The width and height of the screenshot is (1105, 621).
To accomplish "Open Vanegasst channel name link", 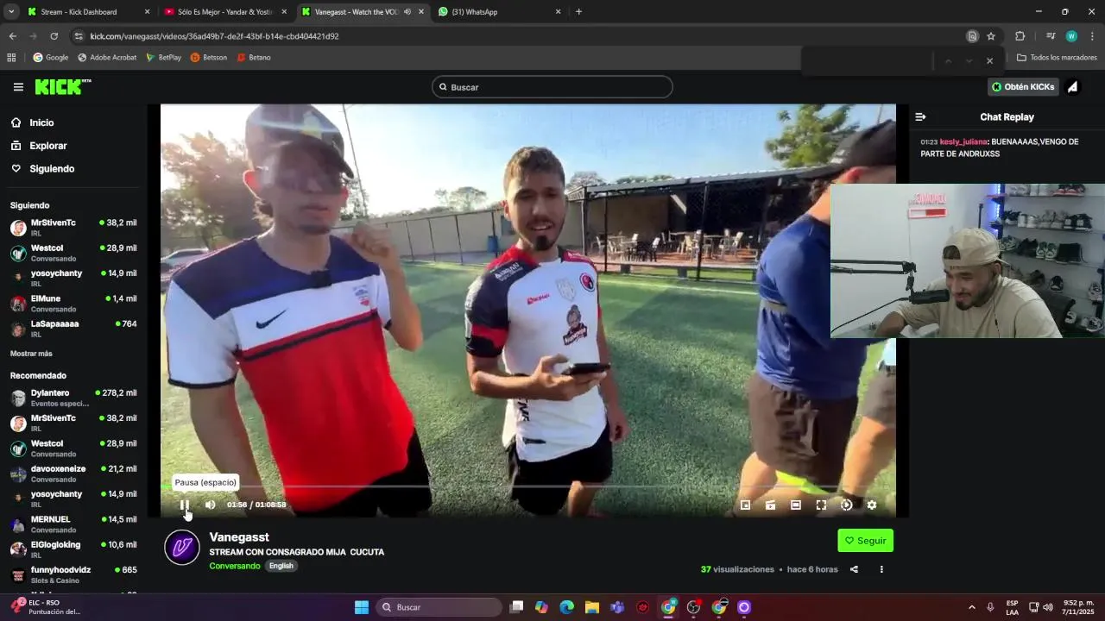I will coord(239,537).
